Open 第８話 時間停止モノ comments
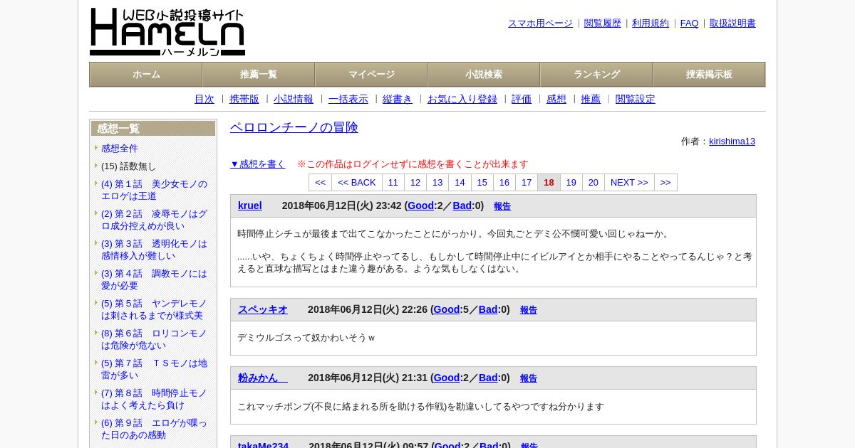Viewport: 855px width, 448px height. click(154, 399)
